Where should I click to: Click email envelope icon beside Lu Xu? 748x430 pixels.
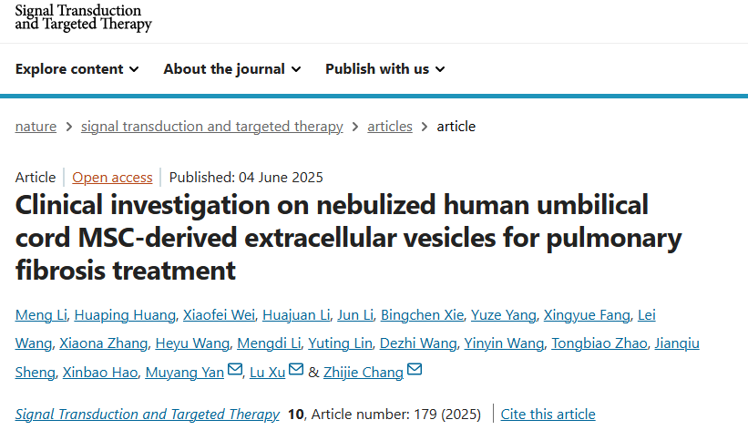pyautogui.click(x=295, y=370)
